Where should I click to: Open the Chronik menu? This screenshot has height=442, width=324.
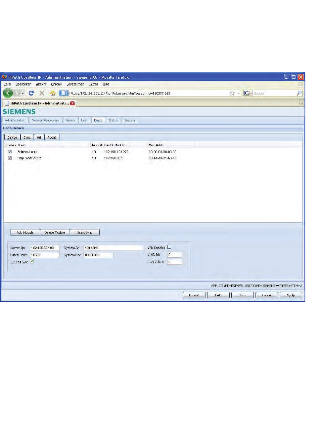tap(56, 84)
